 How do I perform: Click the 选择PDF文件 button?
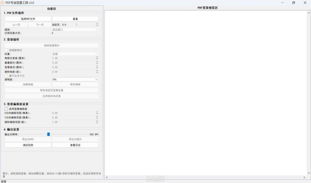(28, 19)
